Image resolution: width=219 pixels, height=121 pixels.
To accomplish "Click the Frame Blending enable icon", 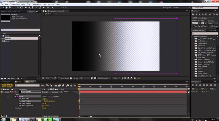I will 59,85.
